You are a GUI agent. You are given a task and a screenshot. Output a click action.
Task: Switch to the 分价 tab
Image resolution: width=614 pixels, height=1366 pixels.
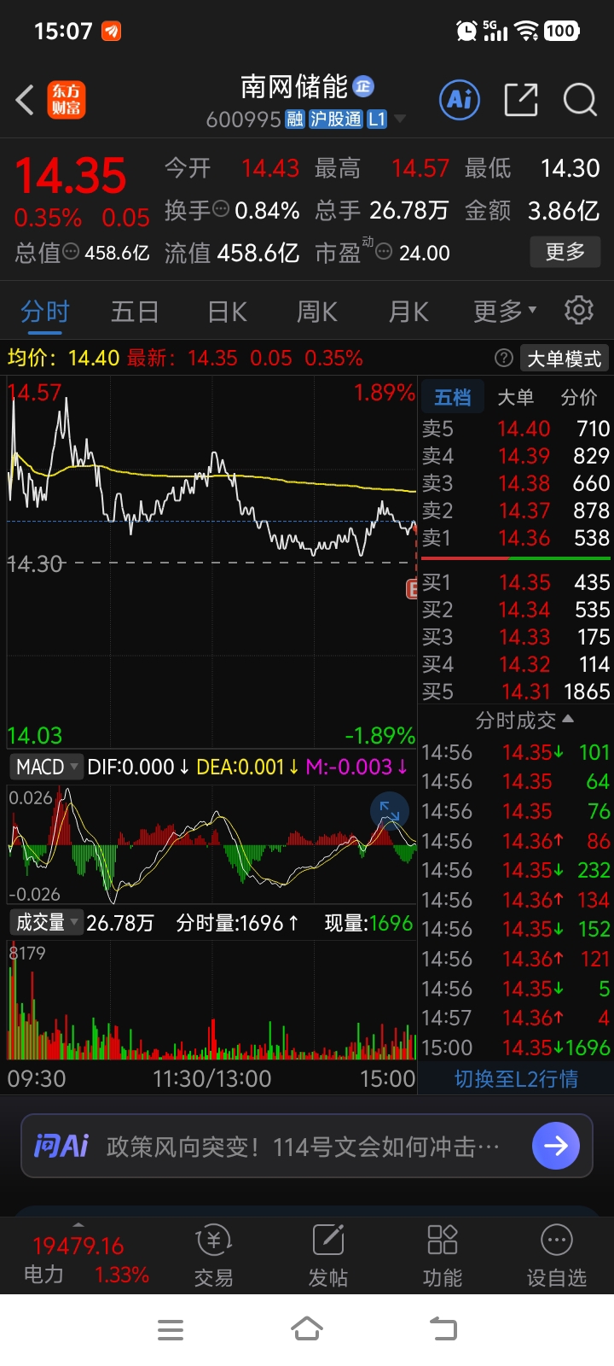(579, 397)
